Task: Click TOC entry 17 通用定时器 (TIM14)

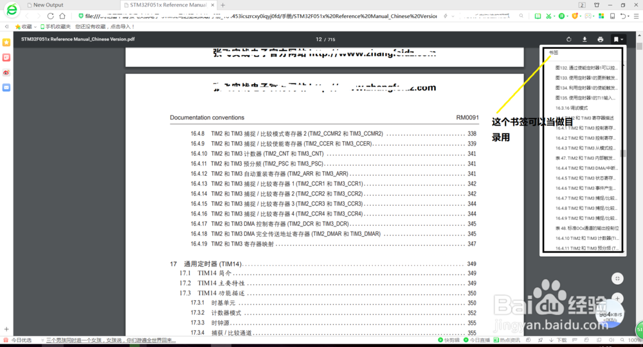Action: click(323, 264)
